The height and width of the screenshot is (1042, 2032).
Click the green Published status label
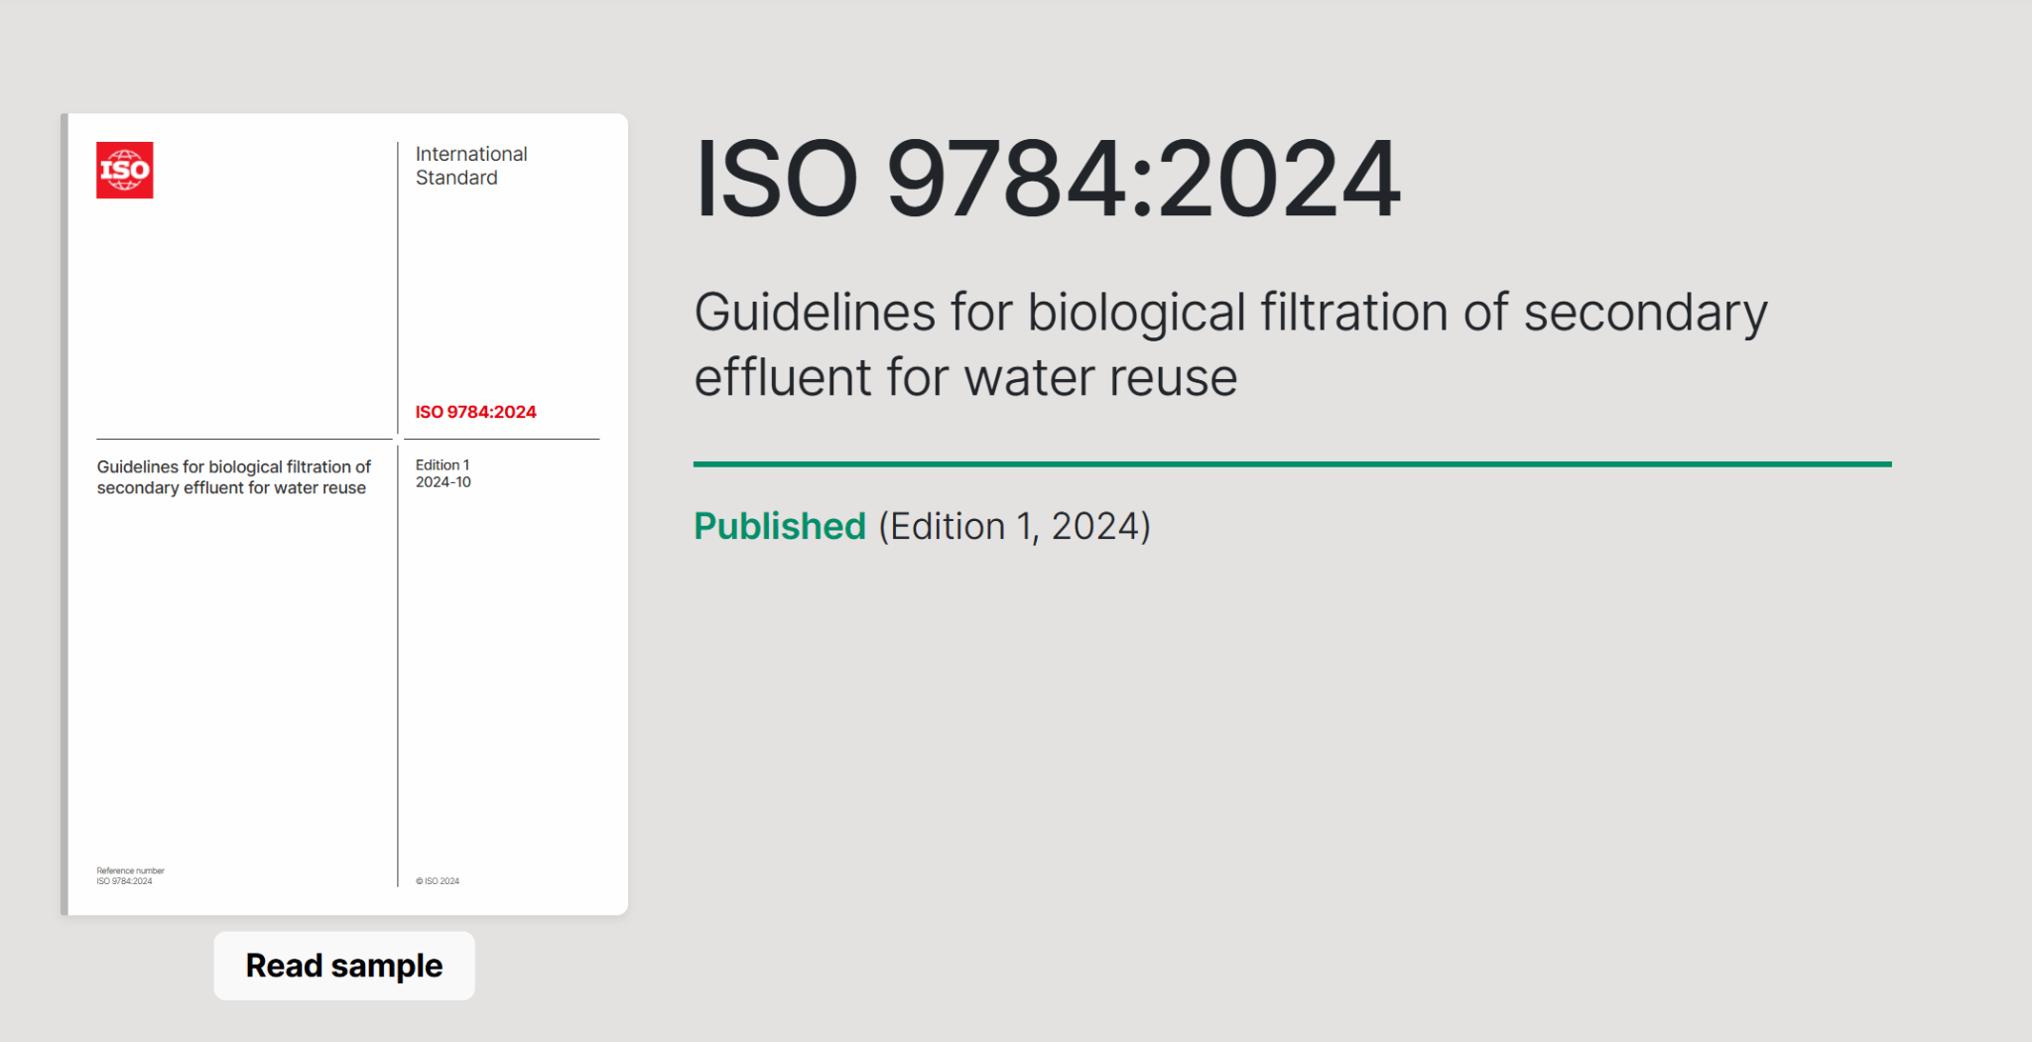pos(780,526)
